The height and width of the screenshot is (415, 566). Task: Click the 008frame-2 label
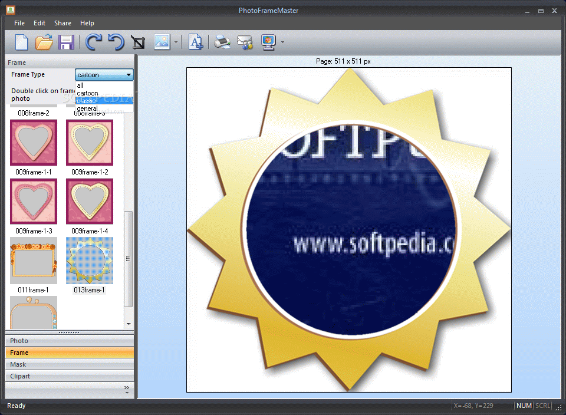point(34,113)
